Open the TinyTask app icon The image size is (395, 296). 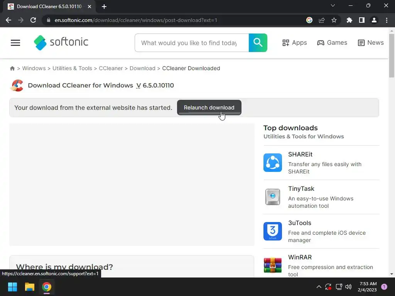(x=273, y=197)
